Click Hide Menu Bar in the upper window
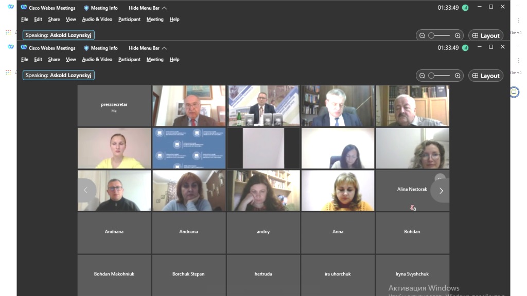The width and height of the screenshot is (527, 296). click(x=148, y=8)
